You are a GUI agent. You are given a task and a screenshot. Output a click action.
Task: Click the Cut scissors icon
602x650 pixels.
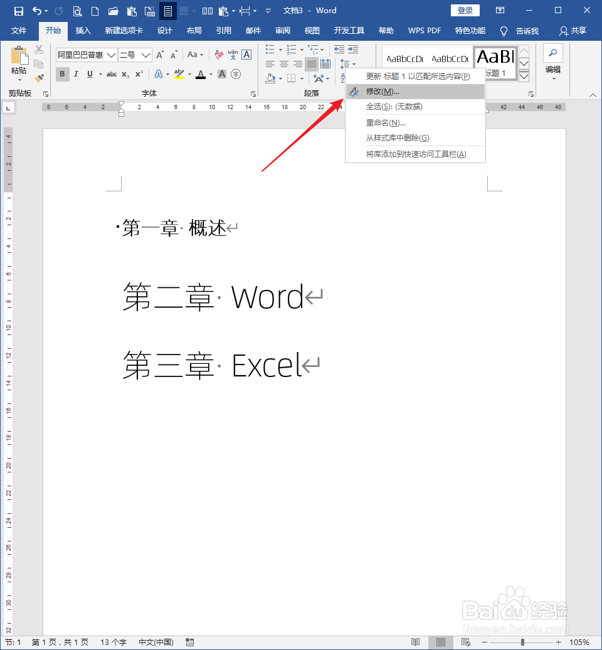point(39,50)
